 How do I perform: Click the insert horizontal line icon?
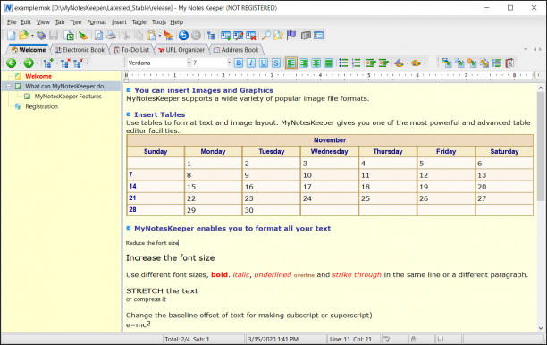coord(497,63)
